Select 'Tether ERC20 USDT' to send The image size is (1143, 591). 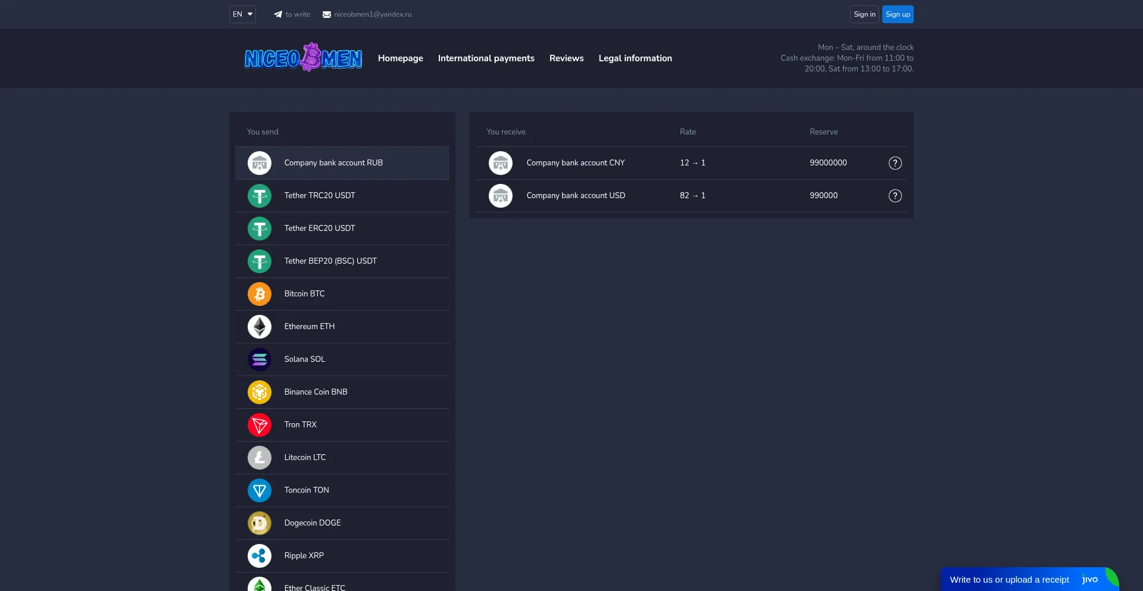(x=342, y=229)
